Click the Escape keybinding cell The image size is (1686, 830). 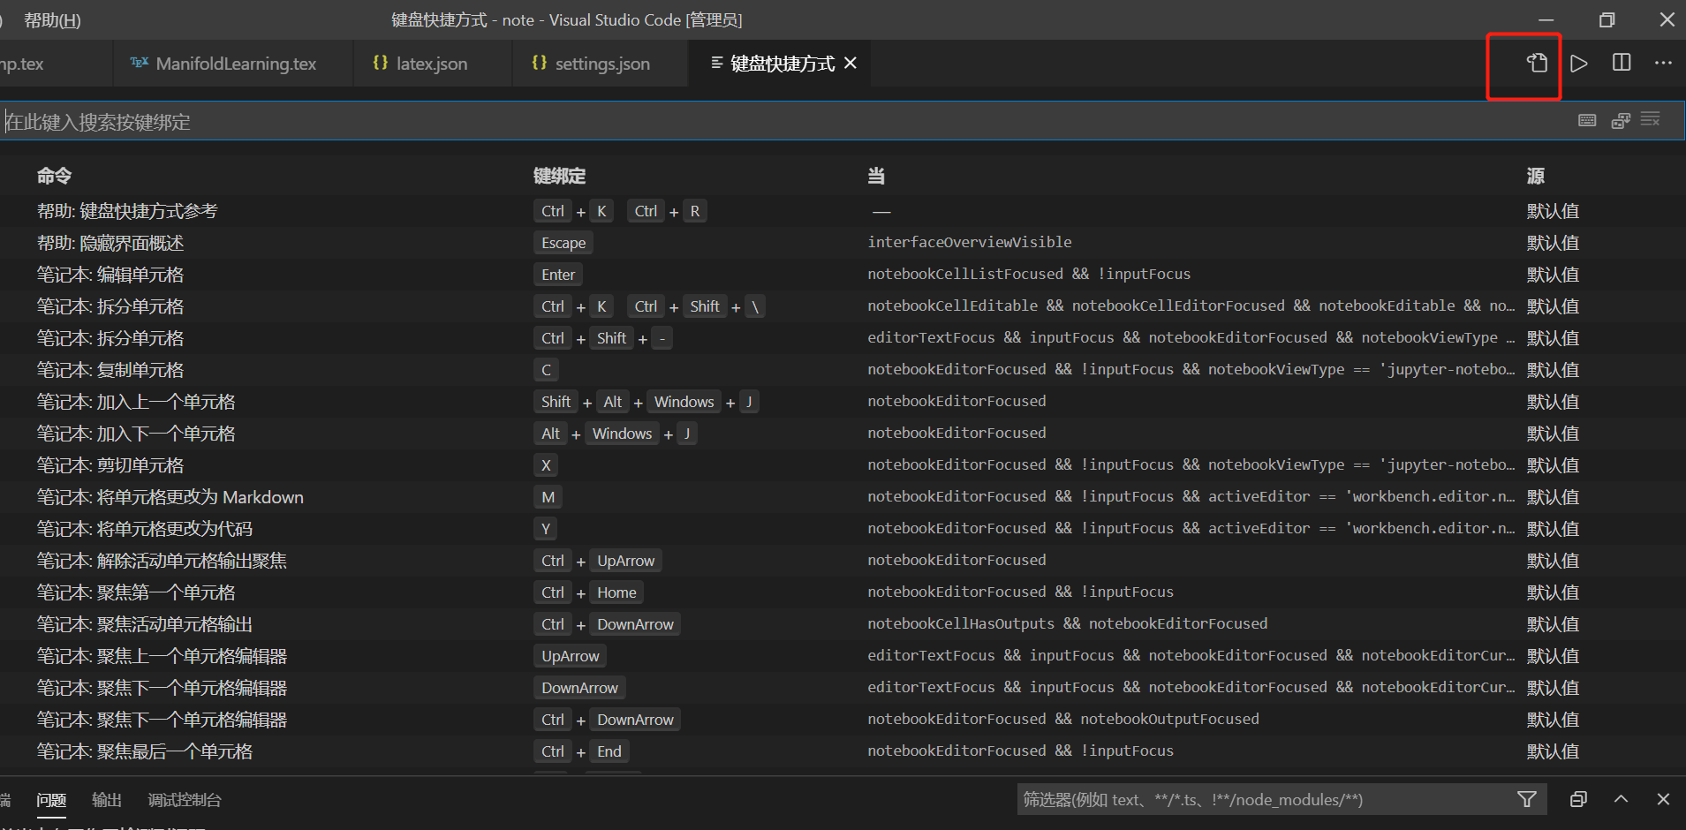point(563,243)
